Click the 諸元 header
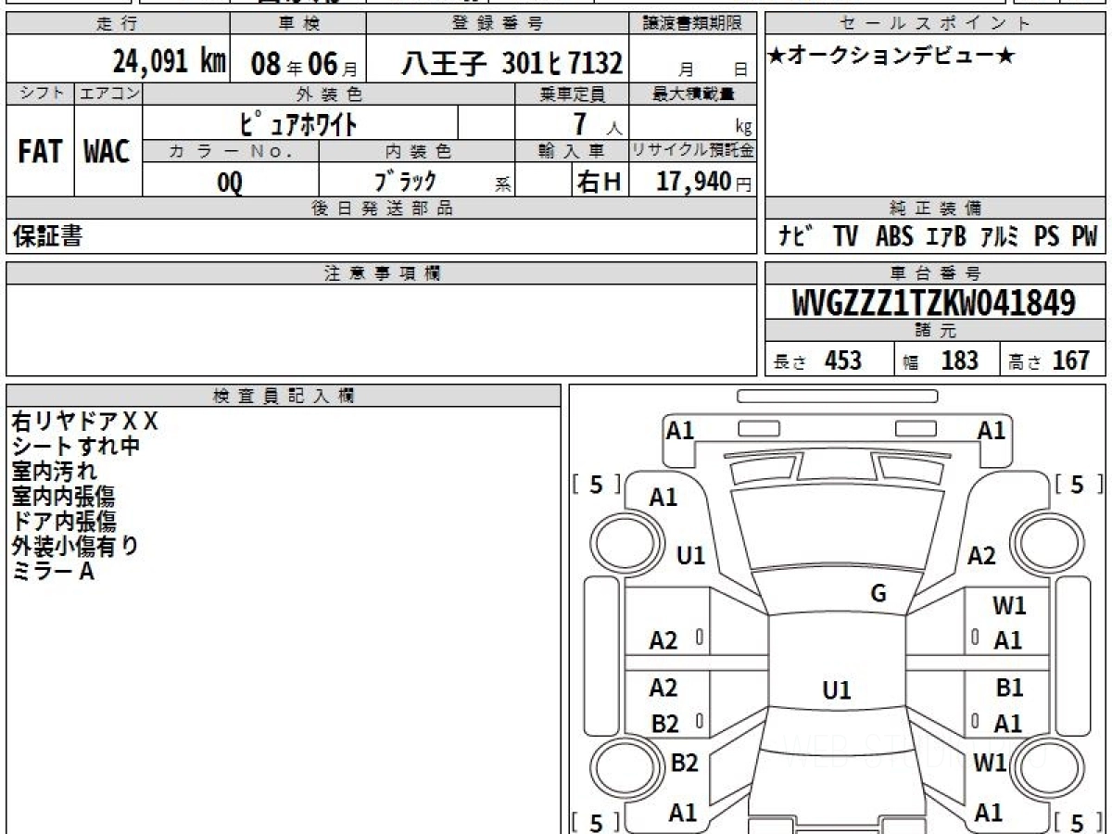This screenshot has width=1112, height=834. coord(935,331)
